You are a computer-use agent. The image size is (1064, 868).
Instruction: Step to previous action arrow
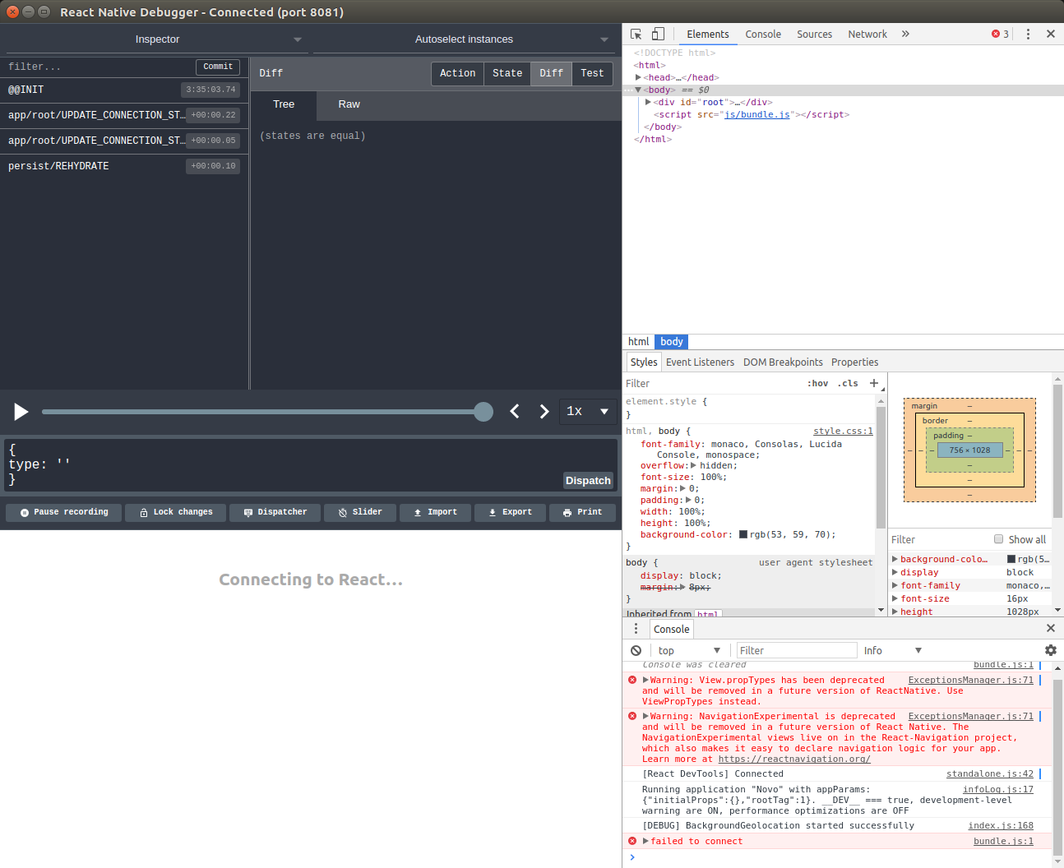click(x=515, y=411)
